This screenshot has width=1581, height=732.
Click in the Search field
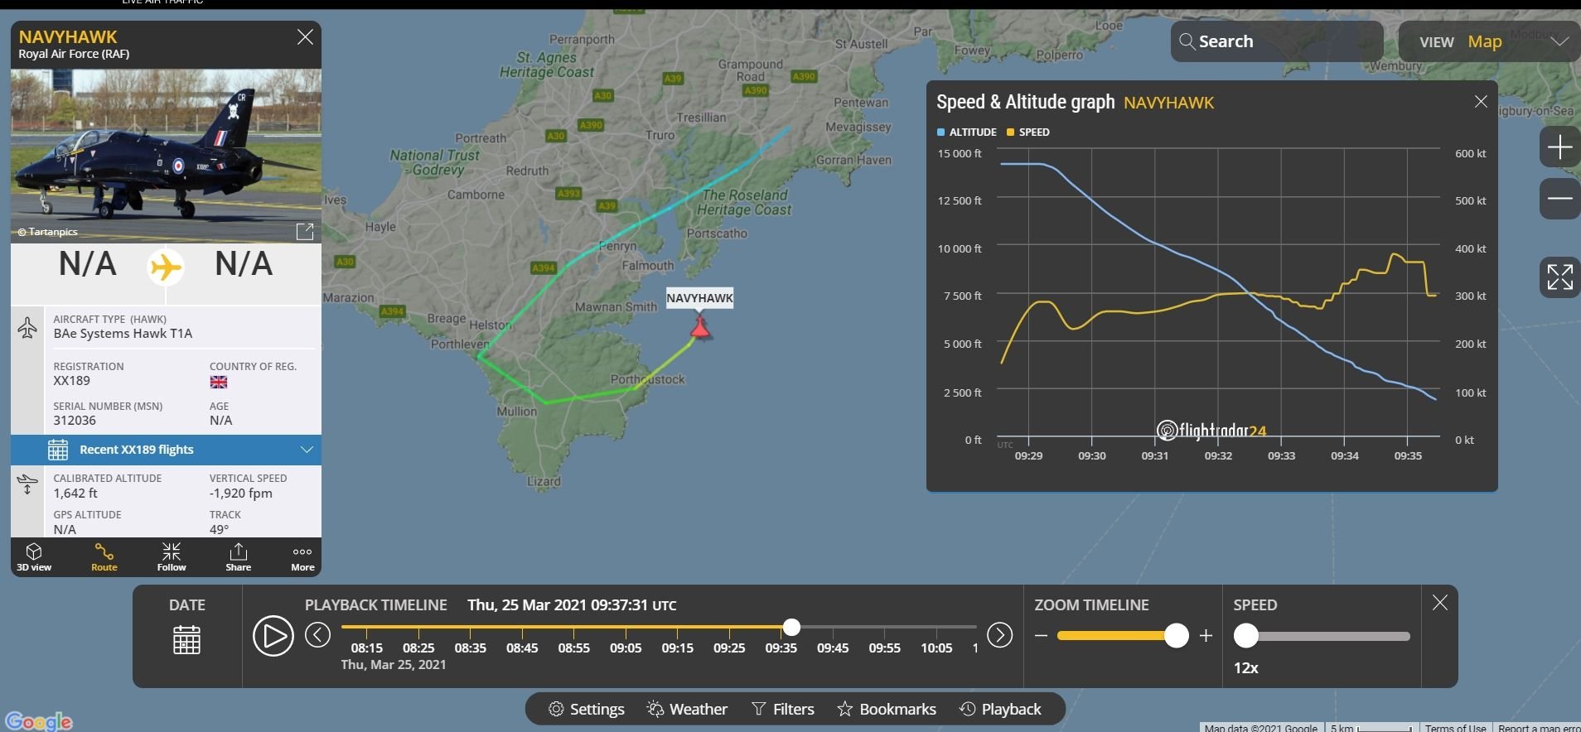[1277, 41]
